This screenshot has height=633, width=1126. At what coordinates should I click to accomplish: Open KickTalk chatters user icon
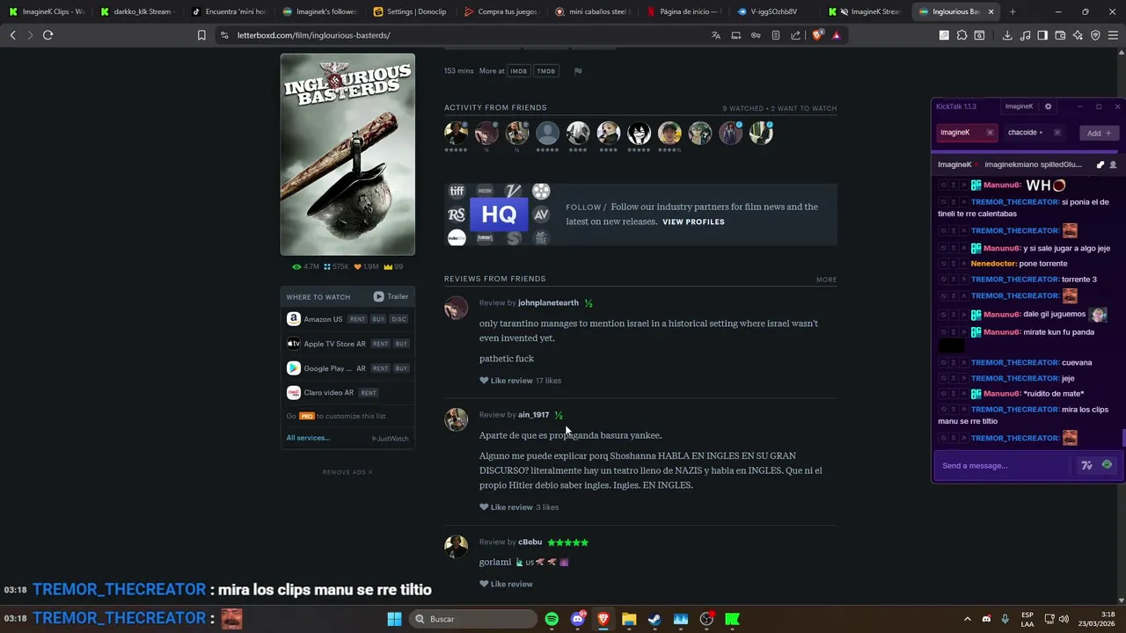click(x=1113, y=164)
